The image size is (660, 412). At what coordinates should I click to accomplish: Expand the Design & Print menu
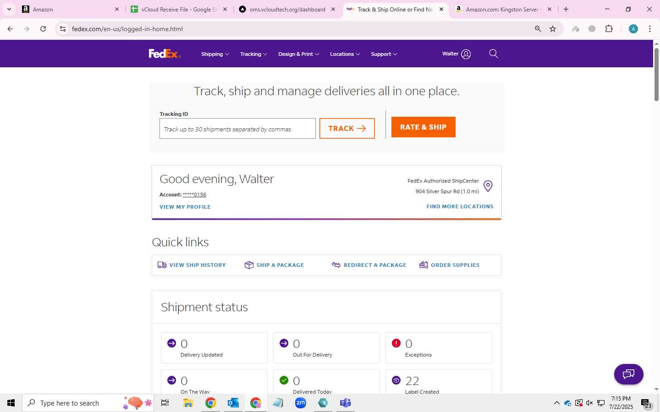coord(299,54)
